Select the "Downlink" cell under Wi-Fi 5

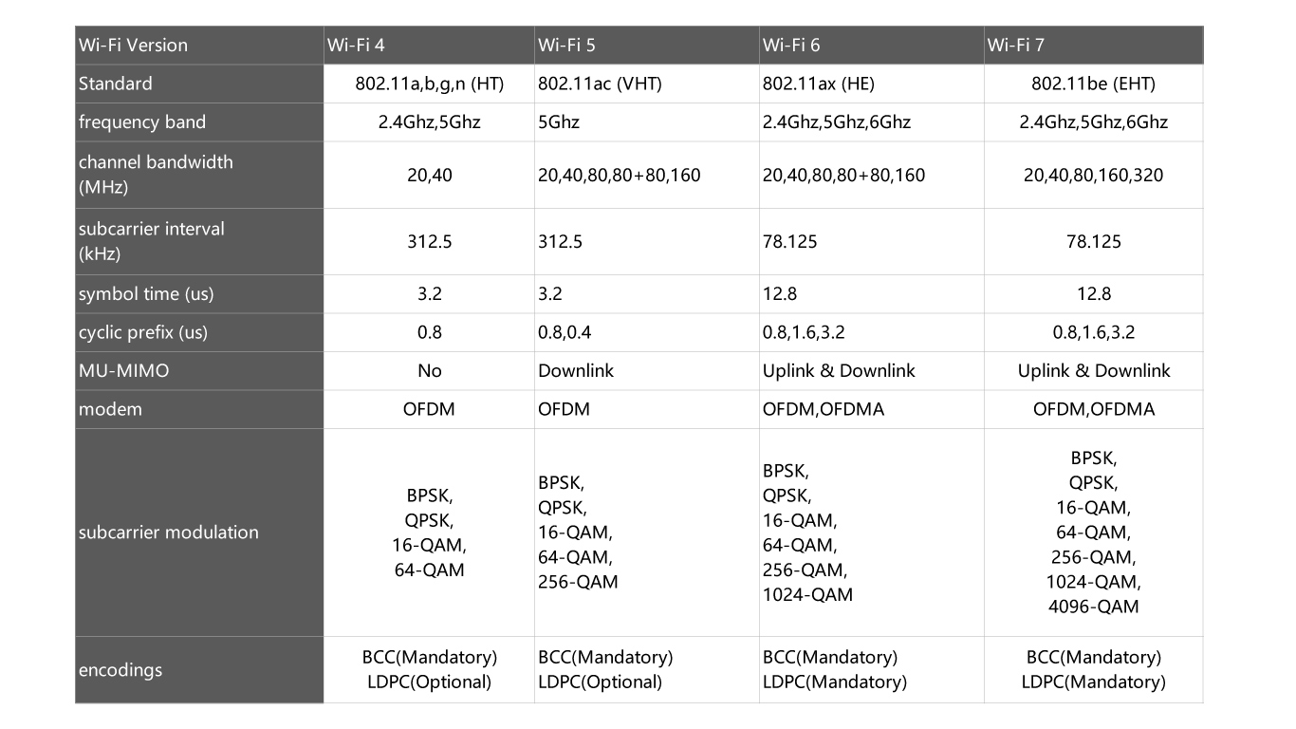[576, 371]
